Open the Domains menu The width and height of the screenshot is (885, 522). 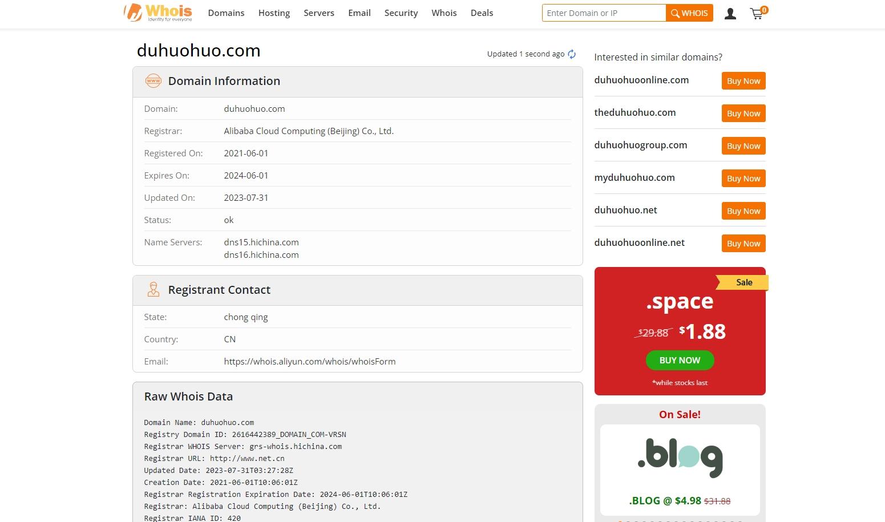[x=226, y=13]
